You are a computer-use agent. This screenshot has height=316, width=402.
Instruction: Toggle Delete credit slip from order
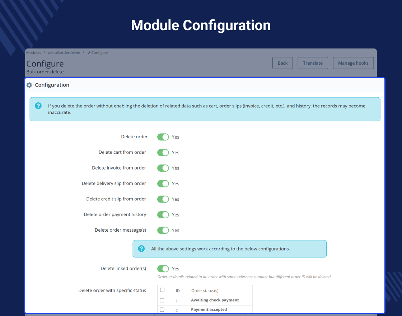[163, 199]
